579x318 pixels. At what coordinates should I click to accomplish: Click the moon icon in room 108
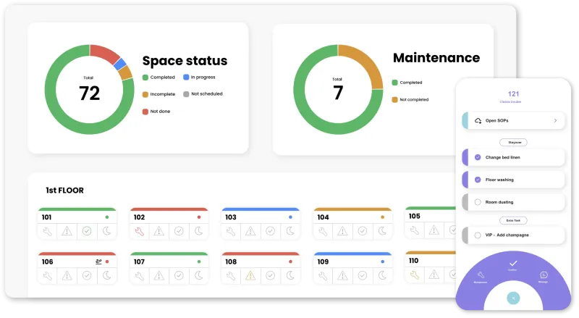(290, 275)
